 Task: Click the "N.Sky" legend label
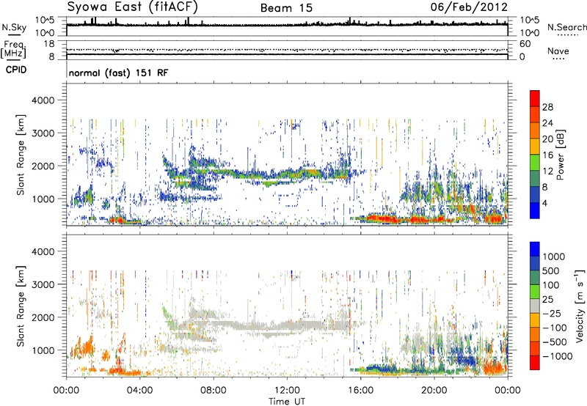14,27
